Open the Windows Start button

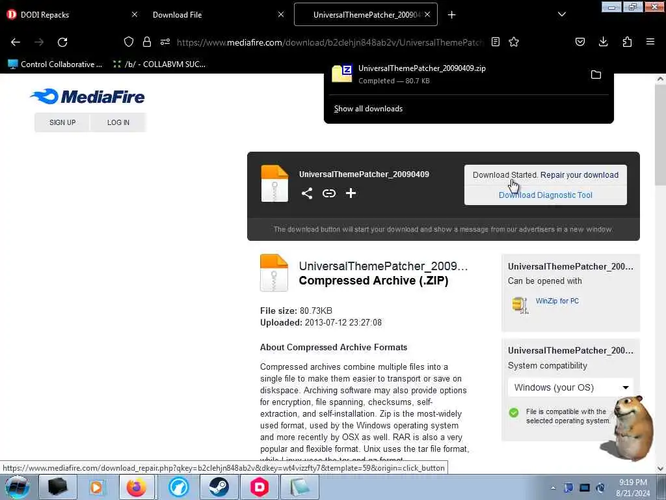[x=18, y=487]
